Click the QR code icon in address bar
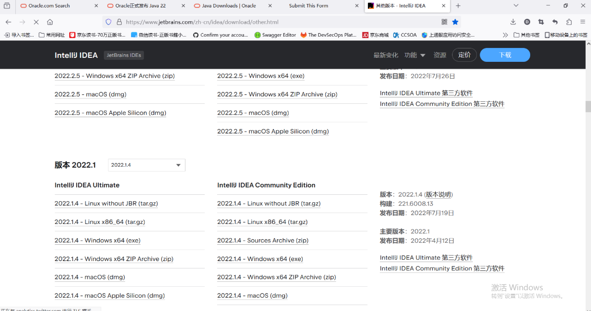The width and height of the screenshot is (591, 311). tap(445, 22)
